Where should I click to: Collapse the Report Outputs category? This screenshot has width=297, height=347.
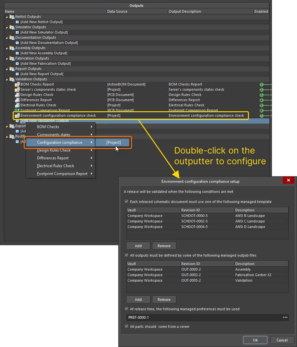point(7,69)
